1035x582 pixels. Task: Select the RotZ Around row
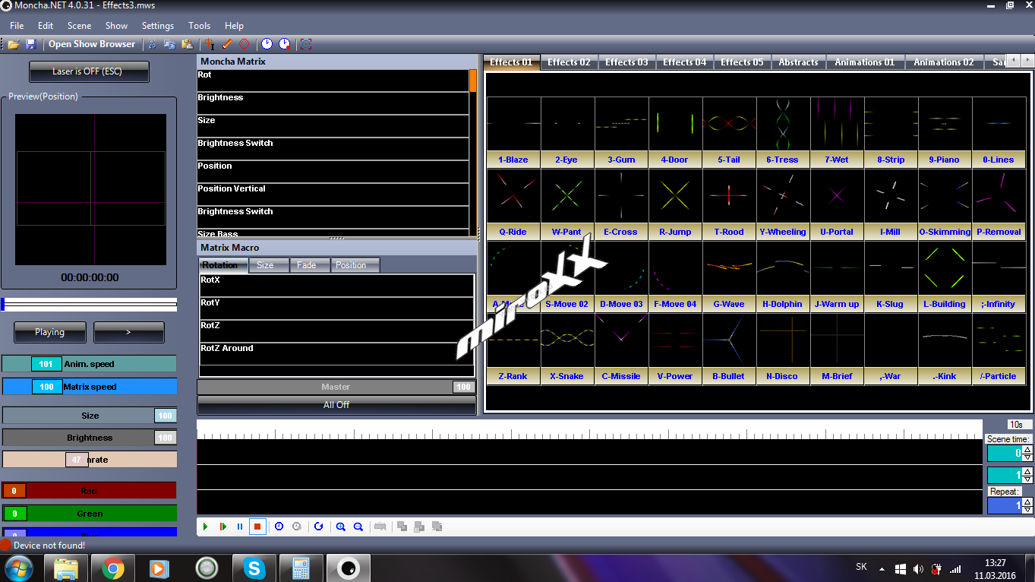(x=336, y=354)
